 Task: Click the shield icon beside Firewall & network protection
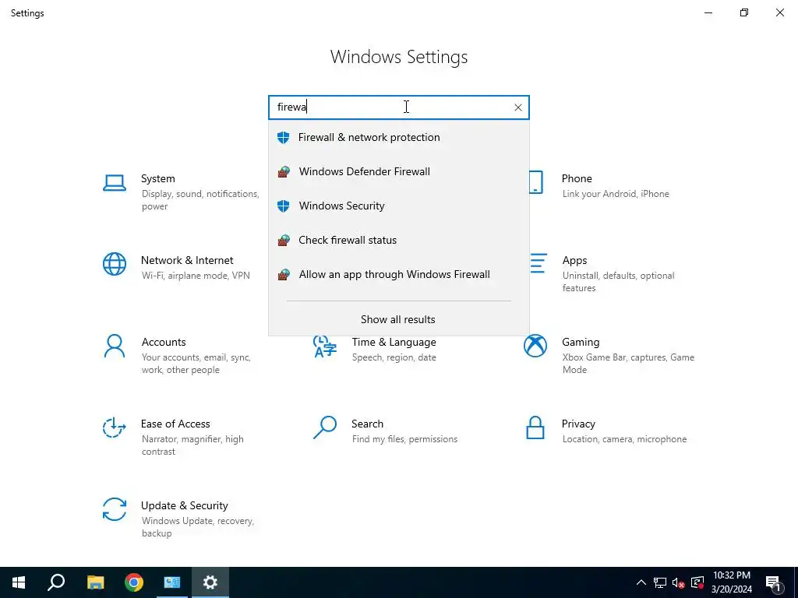284,137
